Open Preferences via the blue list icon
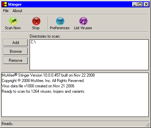This screenshot has height=128, width=151. click(x=60, y=21)
